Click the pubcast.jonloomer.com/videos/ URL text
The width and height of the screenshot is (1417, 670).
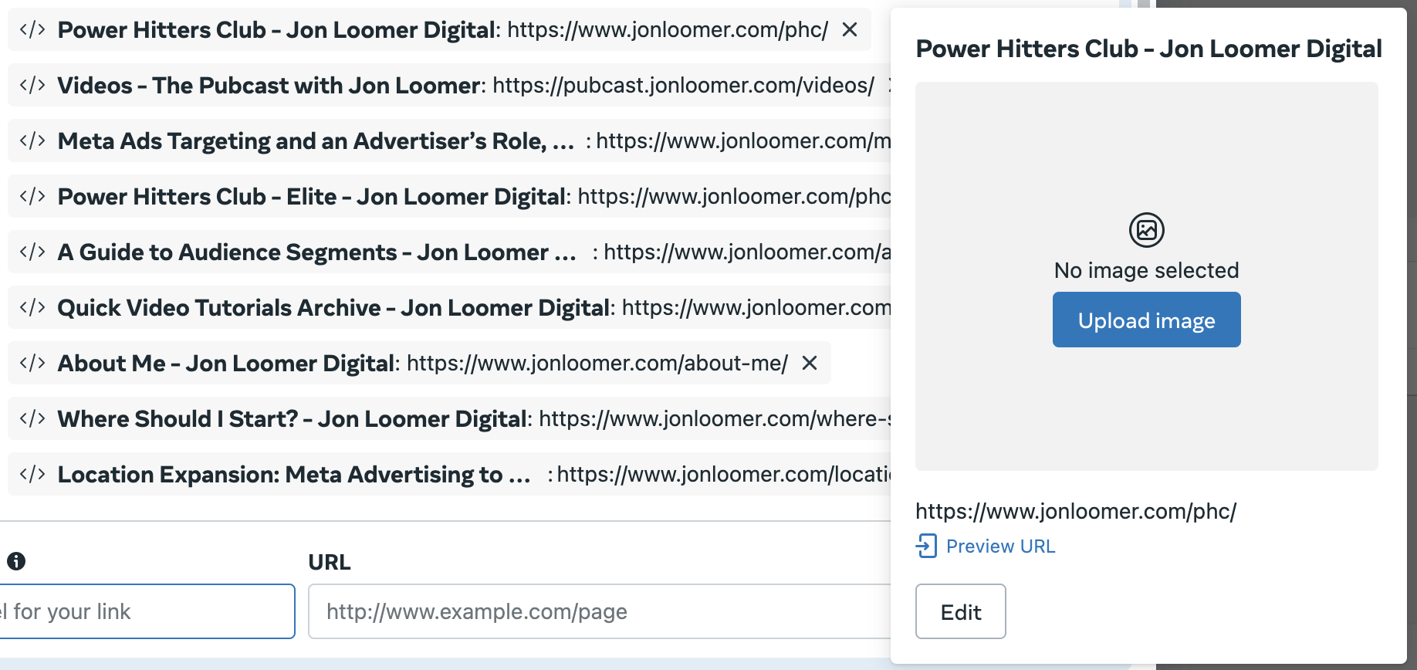tap(684, 85)
